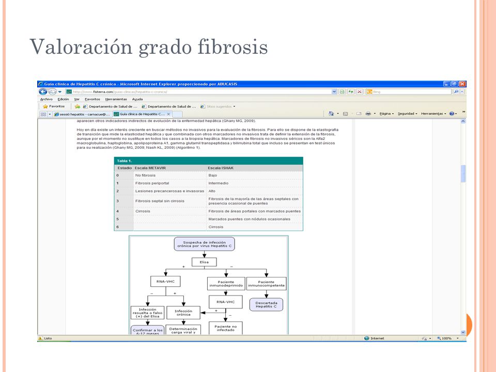
Task: Open the Favoritos menu in menu bar
Action: [92, 99]
